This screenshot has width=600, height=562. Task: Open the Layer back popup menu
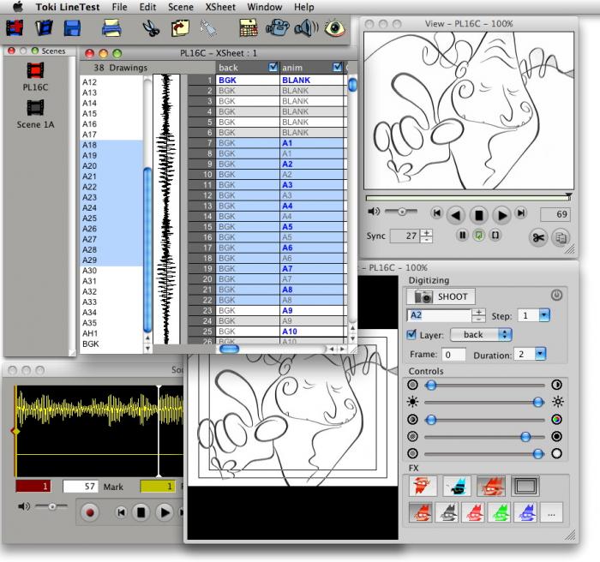(481, 334)
